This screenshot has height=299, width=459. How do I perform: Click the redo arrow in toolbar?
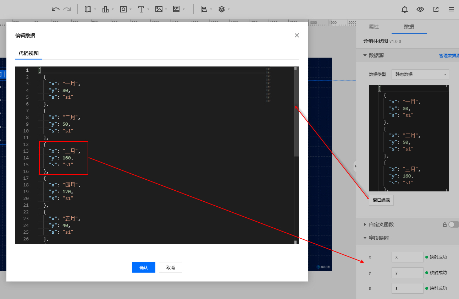click(67, 10)
